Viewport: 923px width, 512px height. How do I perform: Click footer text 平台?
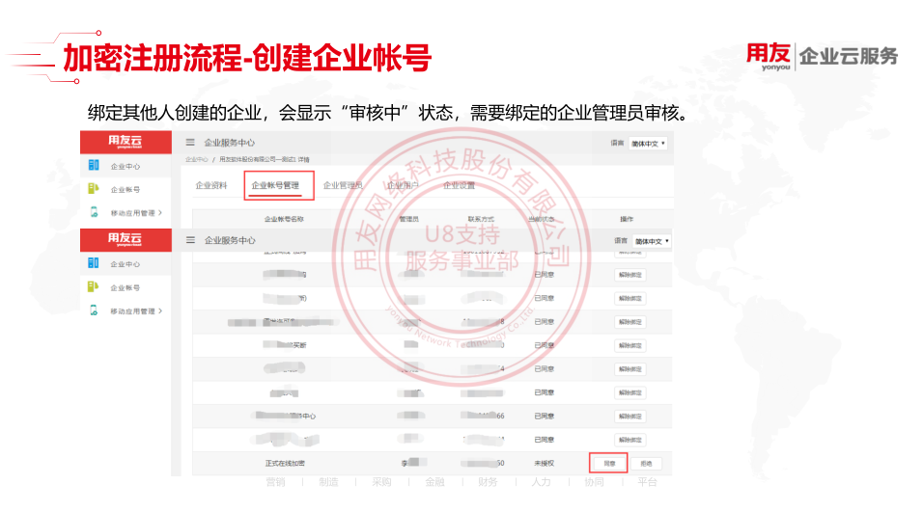coord(647,482)
